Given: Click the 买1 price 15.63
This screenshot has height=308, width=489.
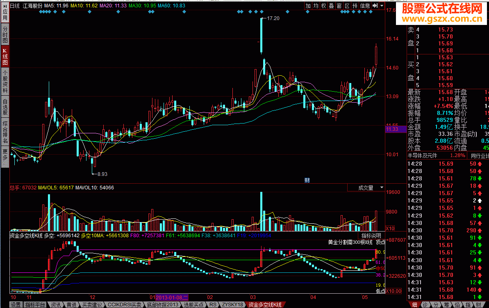Looking at the screenshot, I should pyautogui.click(x=445, y=57).
